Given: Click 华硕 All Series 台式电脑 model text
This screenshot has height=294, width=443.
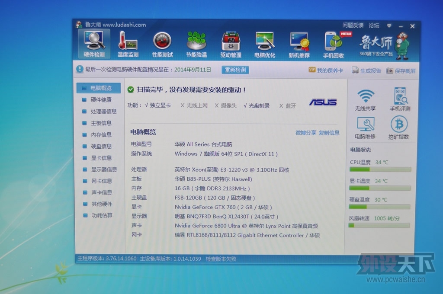Looking at the screenshot, I should pos(203,144).
